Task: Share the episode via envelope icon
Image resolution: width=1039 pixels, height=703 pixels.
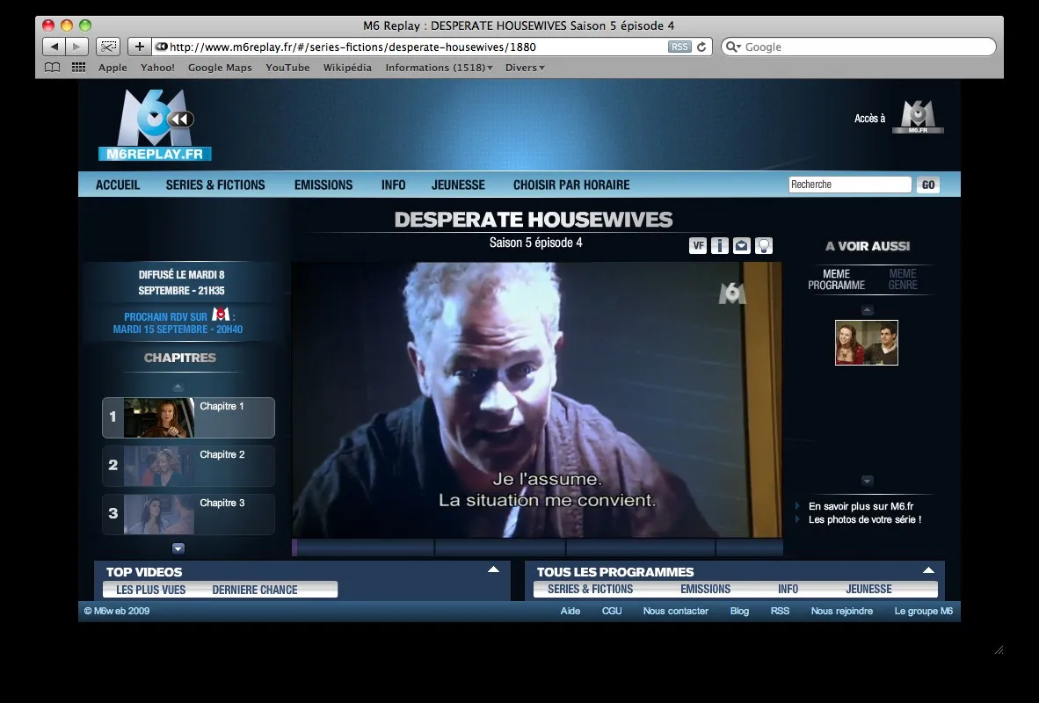Action: (x=742, y=246)
